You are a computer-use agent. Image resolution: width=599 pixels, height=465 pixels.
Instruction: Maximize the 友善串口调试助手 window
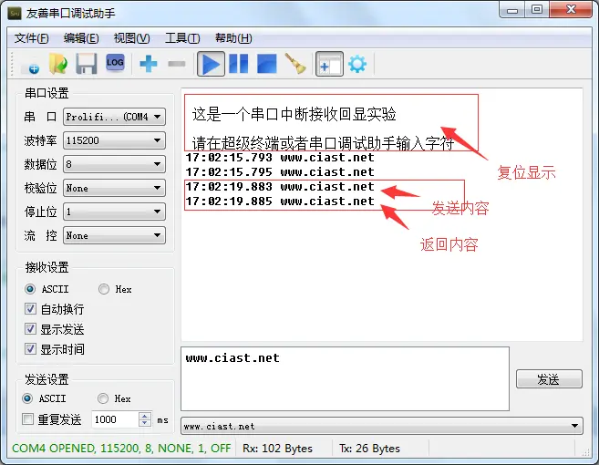tap(537, 9)
